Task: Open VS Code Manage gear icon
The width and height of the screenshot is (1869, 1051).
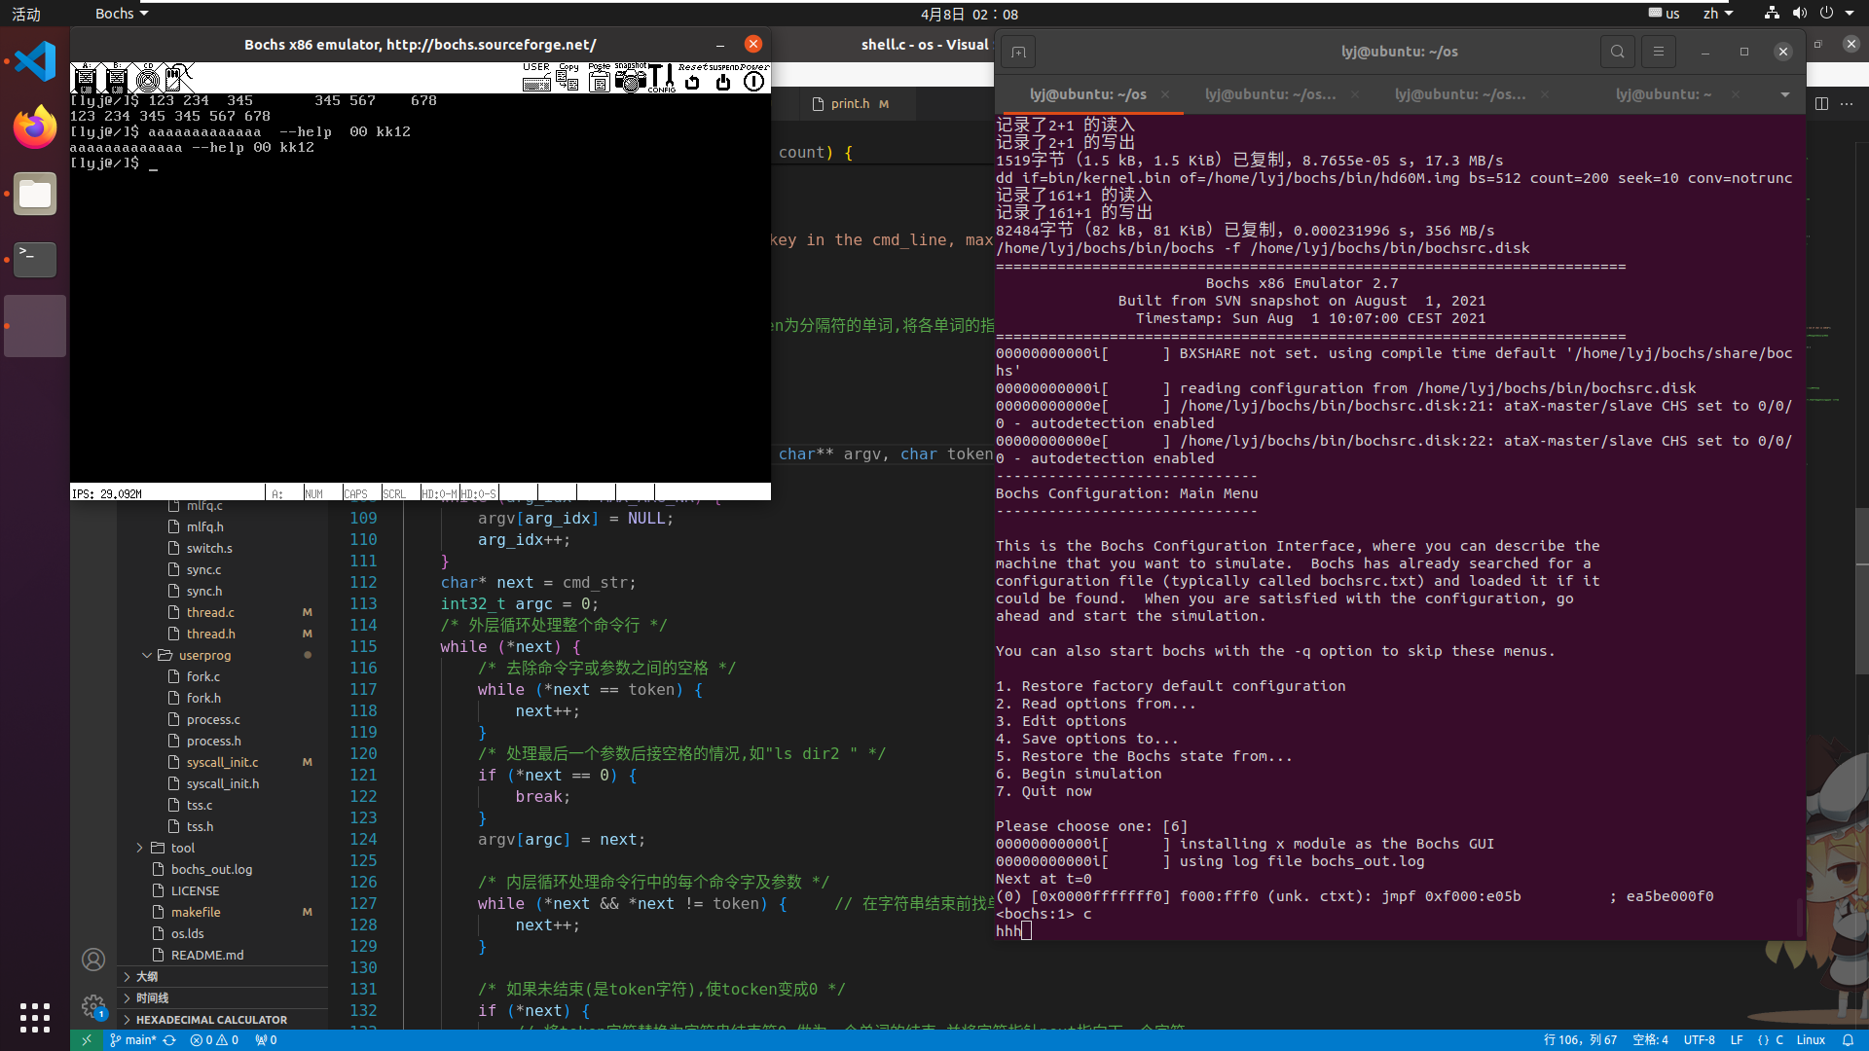Action: coord(93,1006)
